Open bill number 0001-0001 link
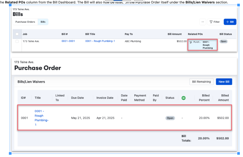The image size is (243, 157). 68,41
